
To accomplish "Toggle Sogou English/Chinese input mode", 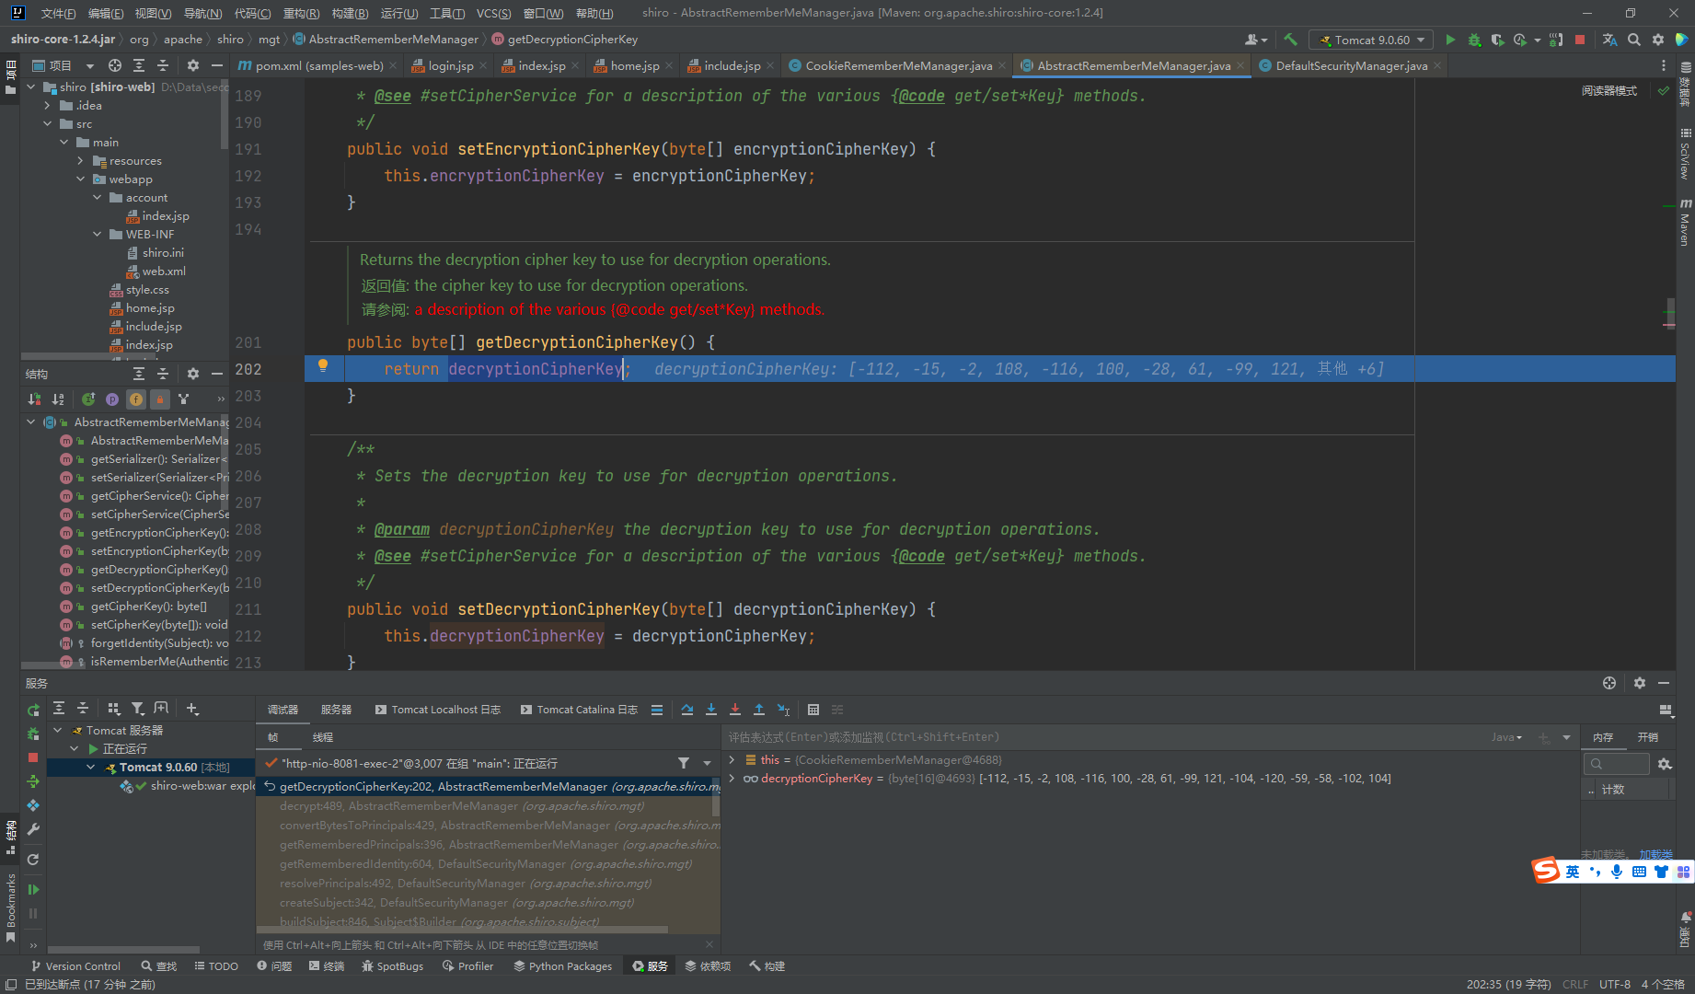I will pos(1573,872).
